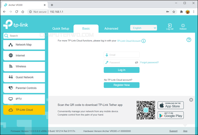
Task: Click the Google Play badge
Action: [170, 115]
